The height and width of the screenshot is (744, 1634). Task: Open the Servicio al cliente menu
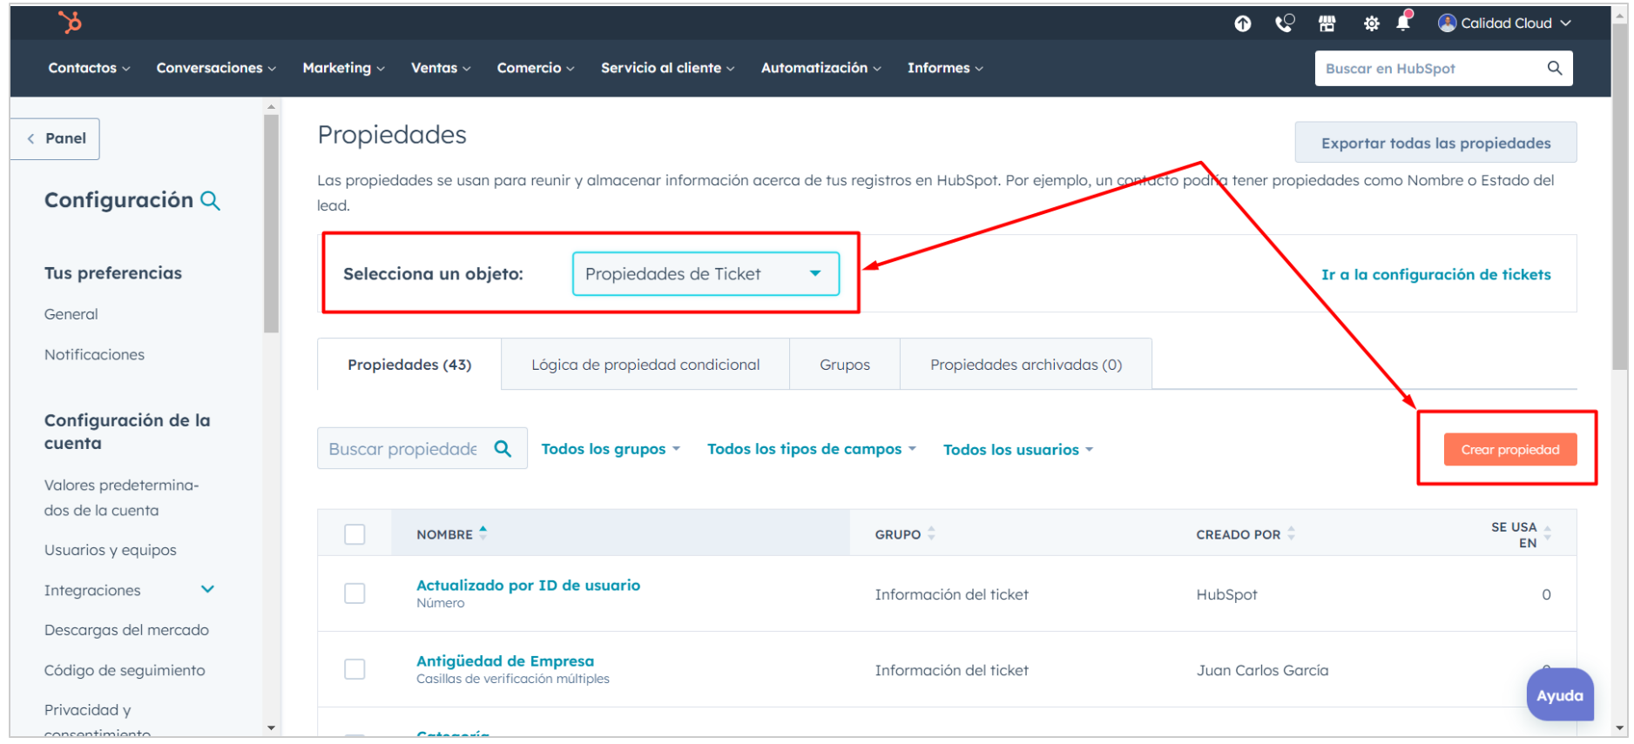coord(667,68)
